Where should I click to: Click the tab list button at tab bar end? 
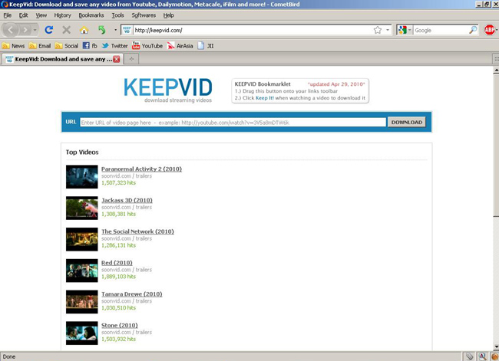(496, 59)
